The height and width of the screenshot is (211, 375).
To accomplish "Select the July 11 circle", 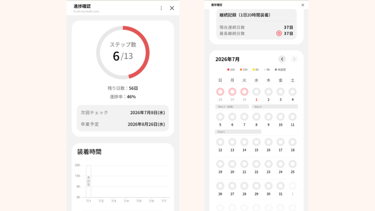I will pyautogui.click(x=293, y=117).
